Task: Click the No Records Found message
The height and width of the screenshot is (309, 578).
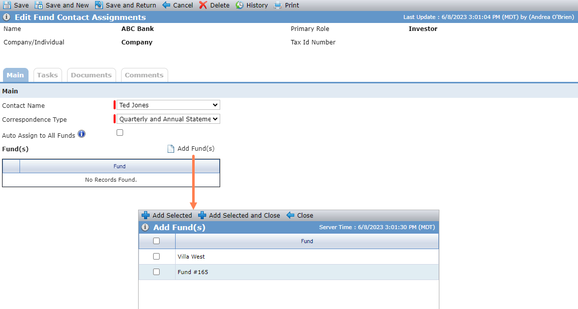Action: tap(111, 180)
